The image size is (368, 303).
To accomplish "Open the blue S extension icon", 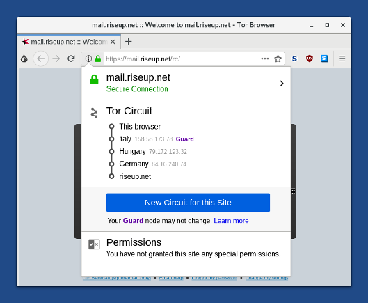I will (x=324, y=59).
